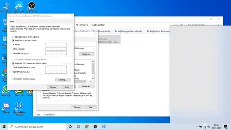Open ApowerMirror desktop shortcut

[x=19, y=7]
